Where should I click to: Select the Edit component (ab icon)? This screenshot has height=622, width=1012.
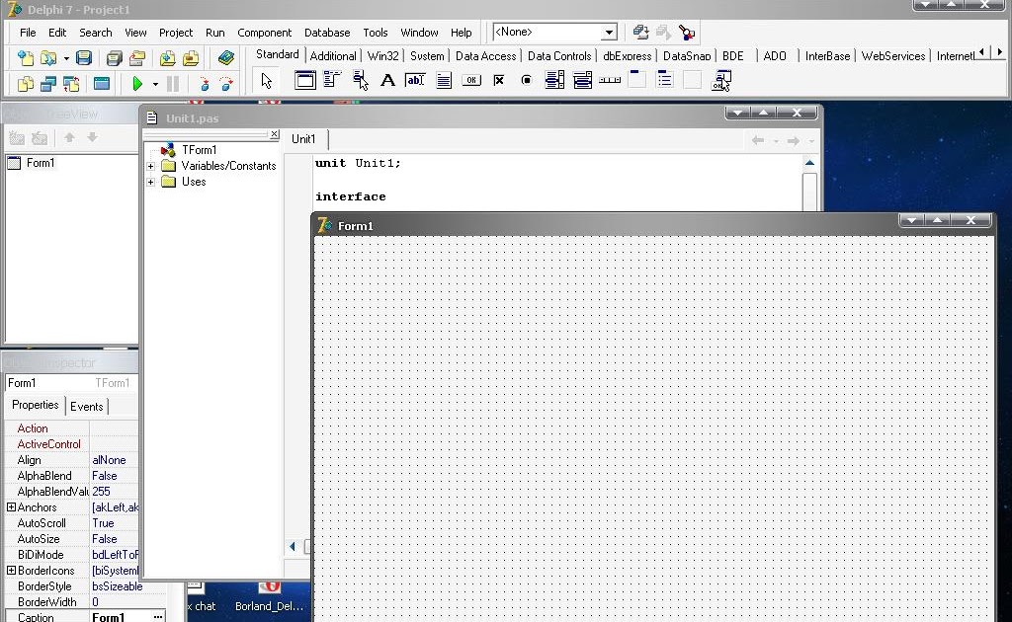[x=415, y=81]
